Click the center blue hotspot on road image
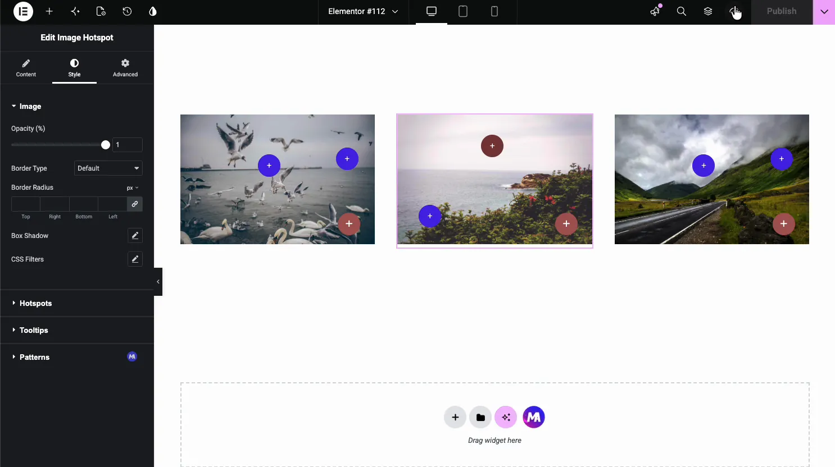835x467 pixels. (x=704, y=166)
